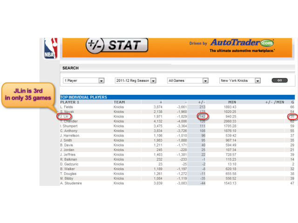Select player T. Chandler
Viewport: 298px width, 223px height.
point(69,121)
